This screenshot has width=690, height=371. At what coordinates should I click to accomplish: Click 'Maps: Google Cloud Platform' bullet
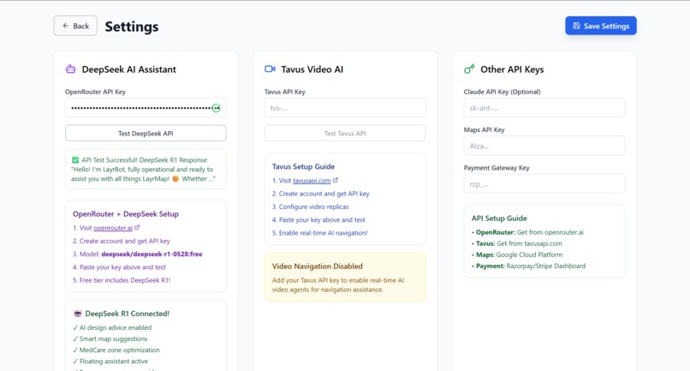517,255
